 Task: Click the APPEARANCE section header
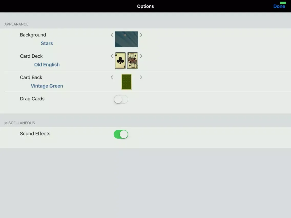pyautogui.click(x=16, y=24)
